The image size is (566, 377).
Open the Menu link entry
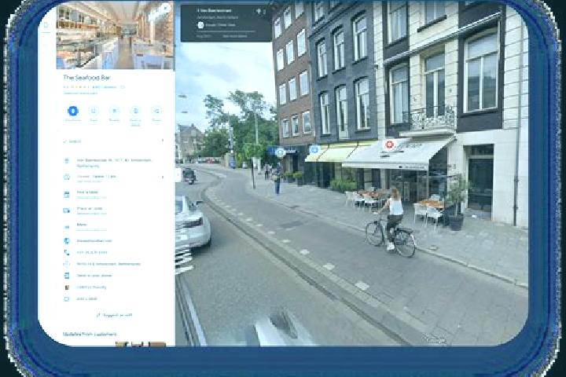pos(82,225)
